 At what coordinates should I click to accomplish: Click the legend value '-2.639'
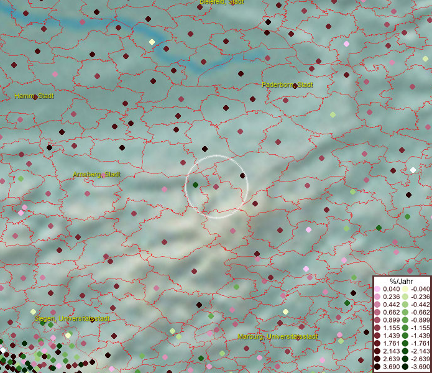[x=420, y=359]
